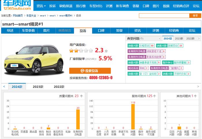Follow the smart精灵#1 breadcrumb link

pos(66,16)
